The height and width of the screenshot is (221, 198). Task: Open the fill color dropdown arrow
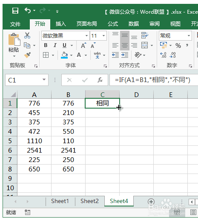(x=71, y=55)
